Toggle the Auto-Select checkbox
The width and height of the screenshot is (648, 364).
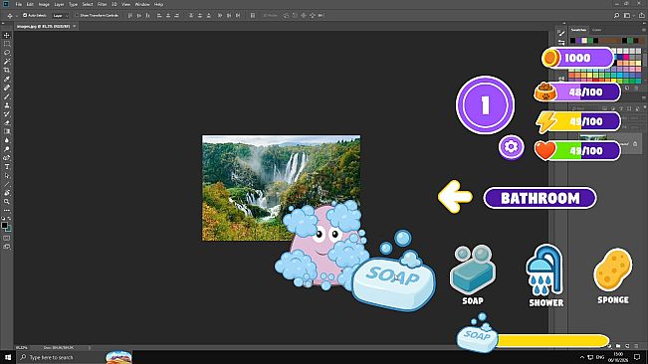[x=25, y=15]
